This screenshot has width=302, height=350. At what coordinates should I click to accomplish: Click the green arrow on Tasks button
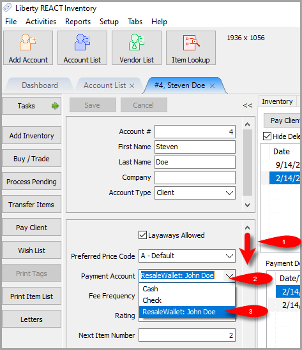(55, 106)
